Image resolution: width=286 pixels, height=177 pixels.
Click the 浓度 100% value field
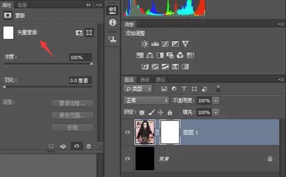80,57
